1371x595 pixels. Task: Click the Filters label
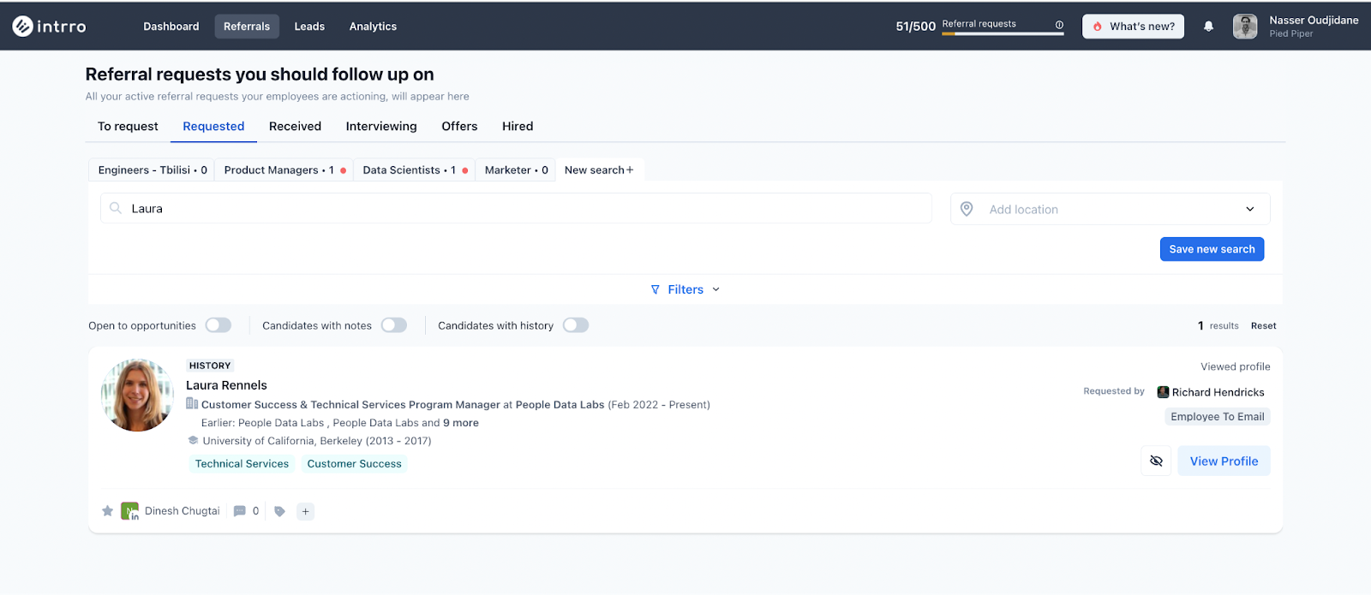click(x=685, y=289)
